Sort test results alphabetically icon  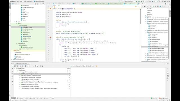pos(20,66)
